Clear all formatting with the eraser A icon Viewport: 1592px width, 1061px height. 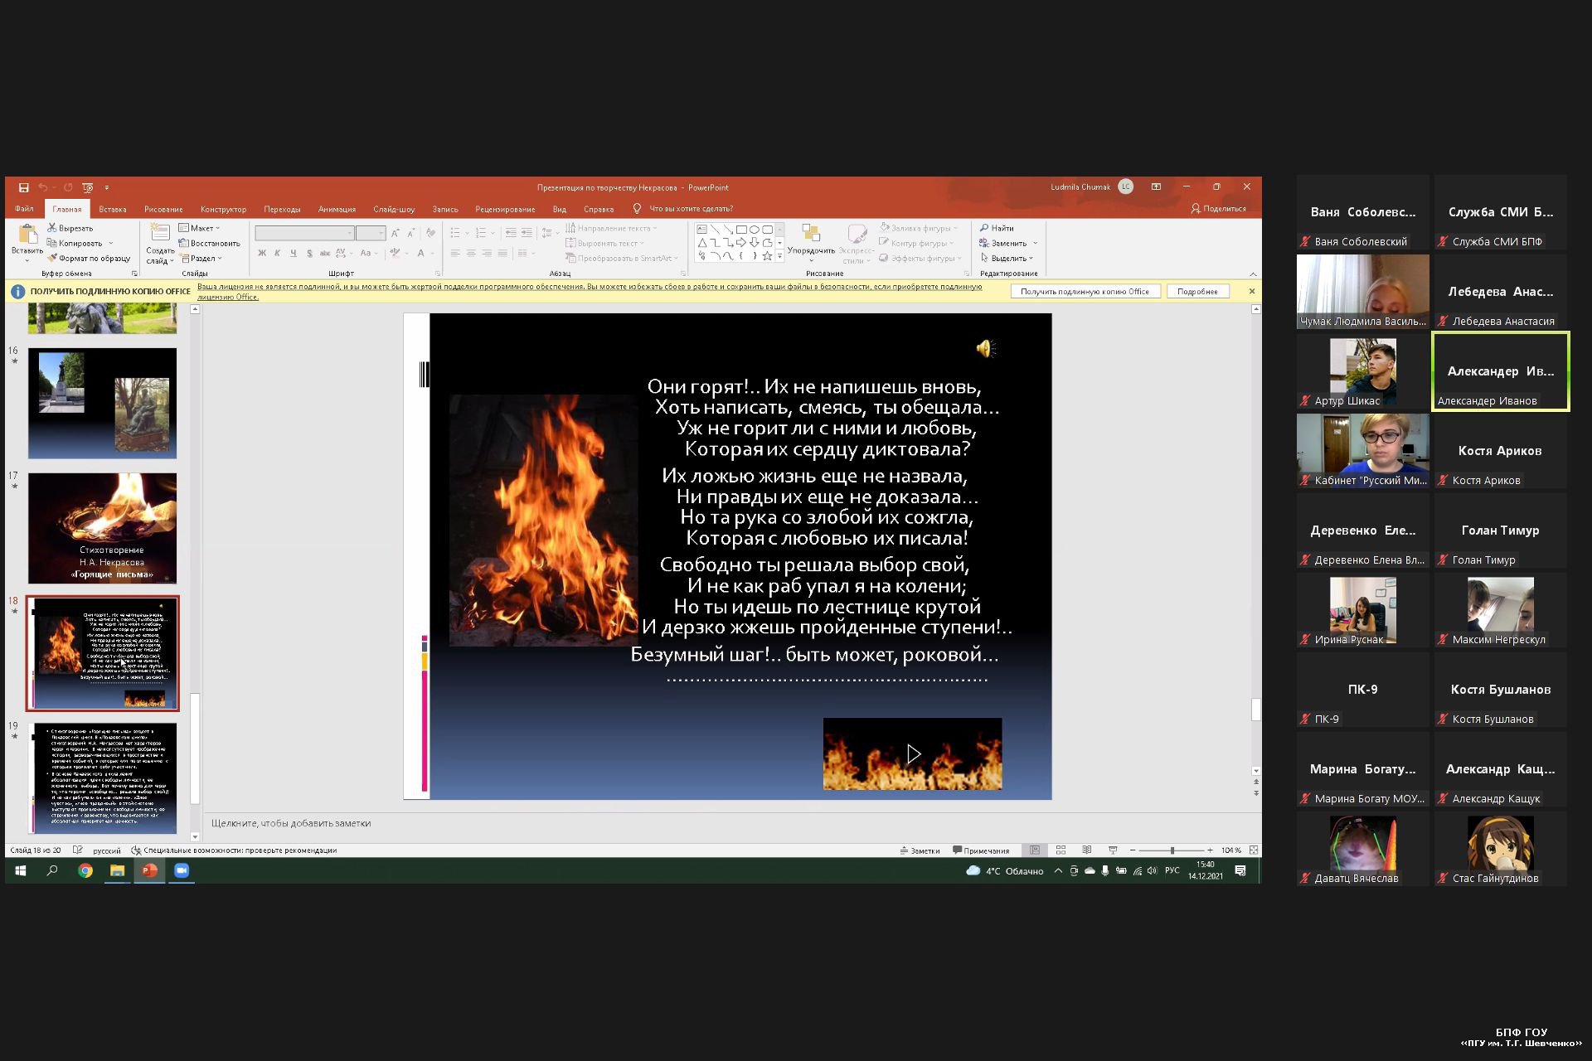(430, 233)
